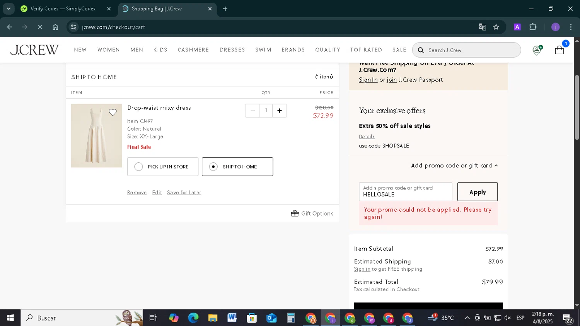Open Microsoft Store from taskbar

coord(252,318)
